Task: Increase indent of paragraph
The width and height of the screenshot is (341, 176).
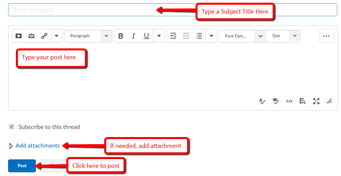Action: tap(173, 36)
